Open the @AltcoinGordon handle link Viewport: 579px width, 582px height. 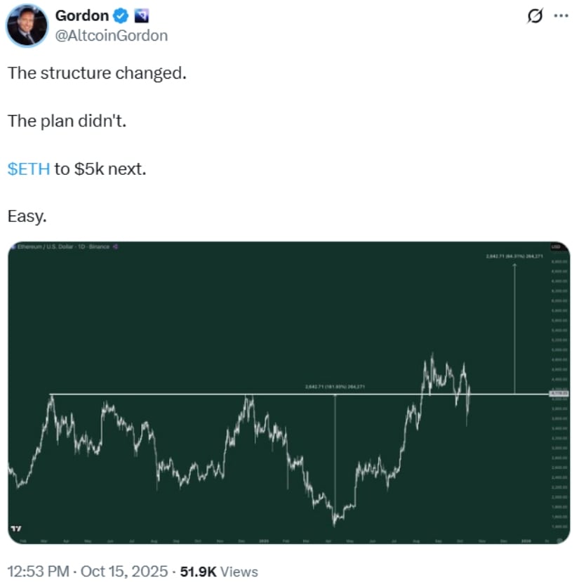111,35
